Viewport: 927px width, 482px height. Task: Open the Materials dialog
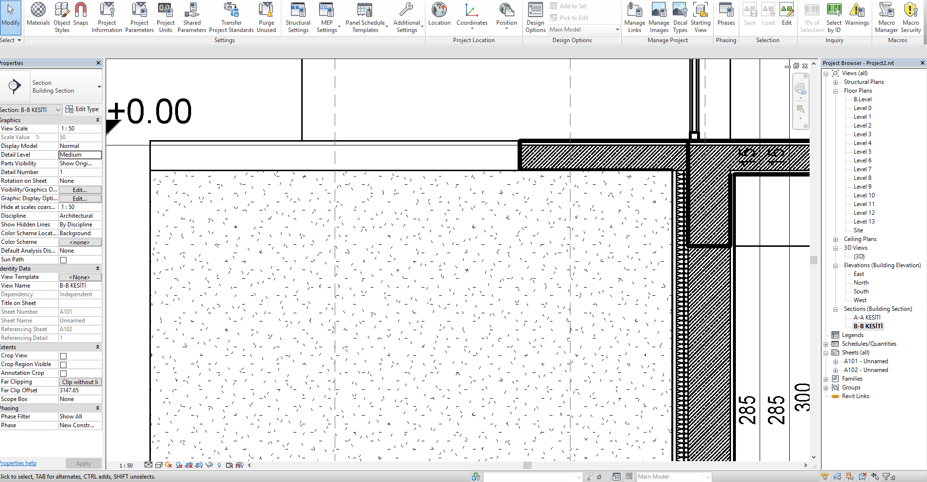pos(38,15)
